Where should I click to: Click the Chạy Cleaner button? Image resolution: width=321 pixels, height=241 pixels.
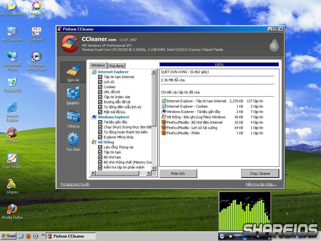pyautogui.click(x=260, y=173)
